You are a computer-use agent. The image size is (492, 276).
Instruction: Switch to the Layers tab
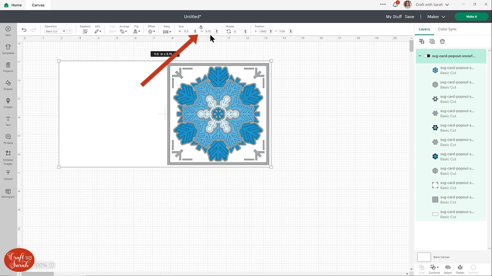pyautogui.click(x=424, y=29)
